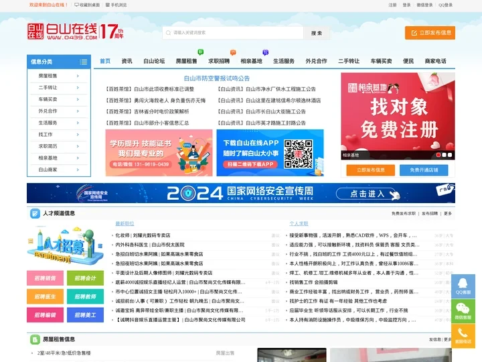Click the 招聘医生 orange button

point(46,296)
